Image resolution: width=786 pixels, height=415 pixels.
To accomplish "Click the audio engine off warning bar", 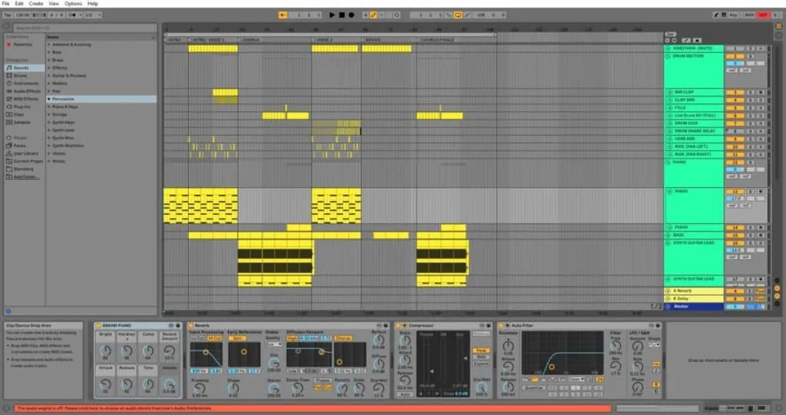I will 313,409.
